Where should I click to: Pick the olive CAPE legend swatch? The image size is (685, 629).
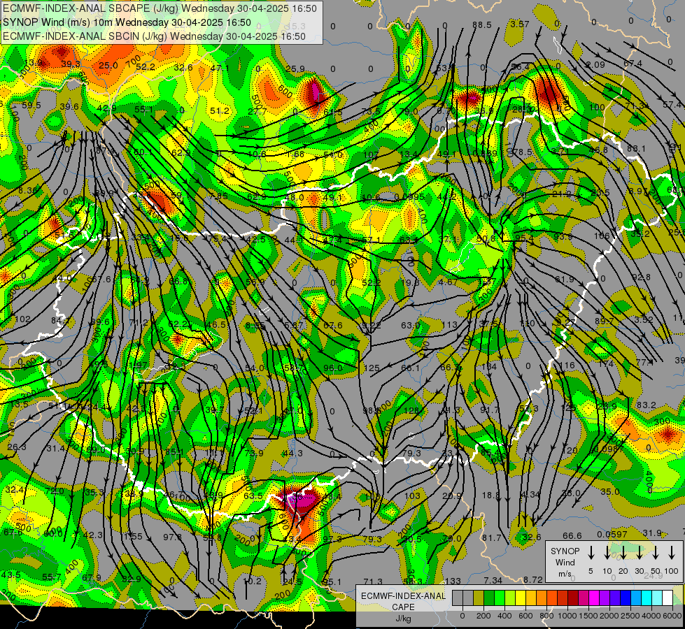point(479,598)
